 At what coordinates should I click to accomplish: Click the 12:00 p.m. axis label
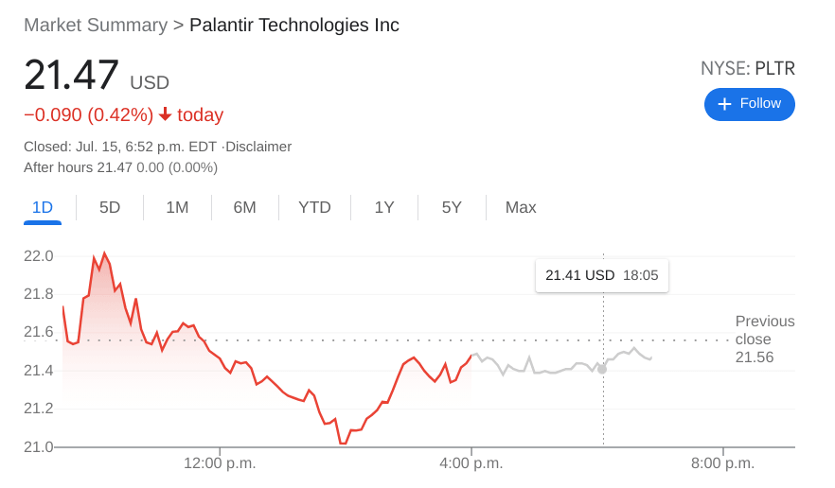220,463
